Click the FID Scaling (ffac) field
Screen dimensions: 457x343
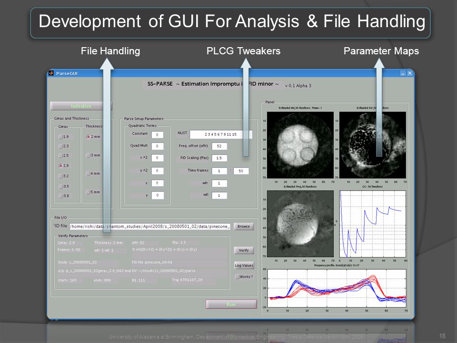tap(219, 158)
